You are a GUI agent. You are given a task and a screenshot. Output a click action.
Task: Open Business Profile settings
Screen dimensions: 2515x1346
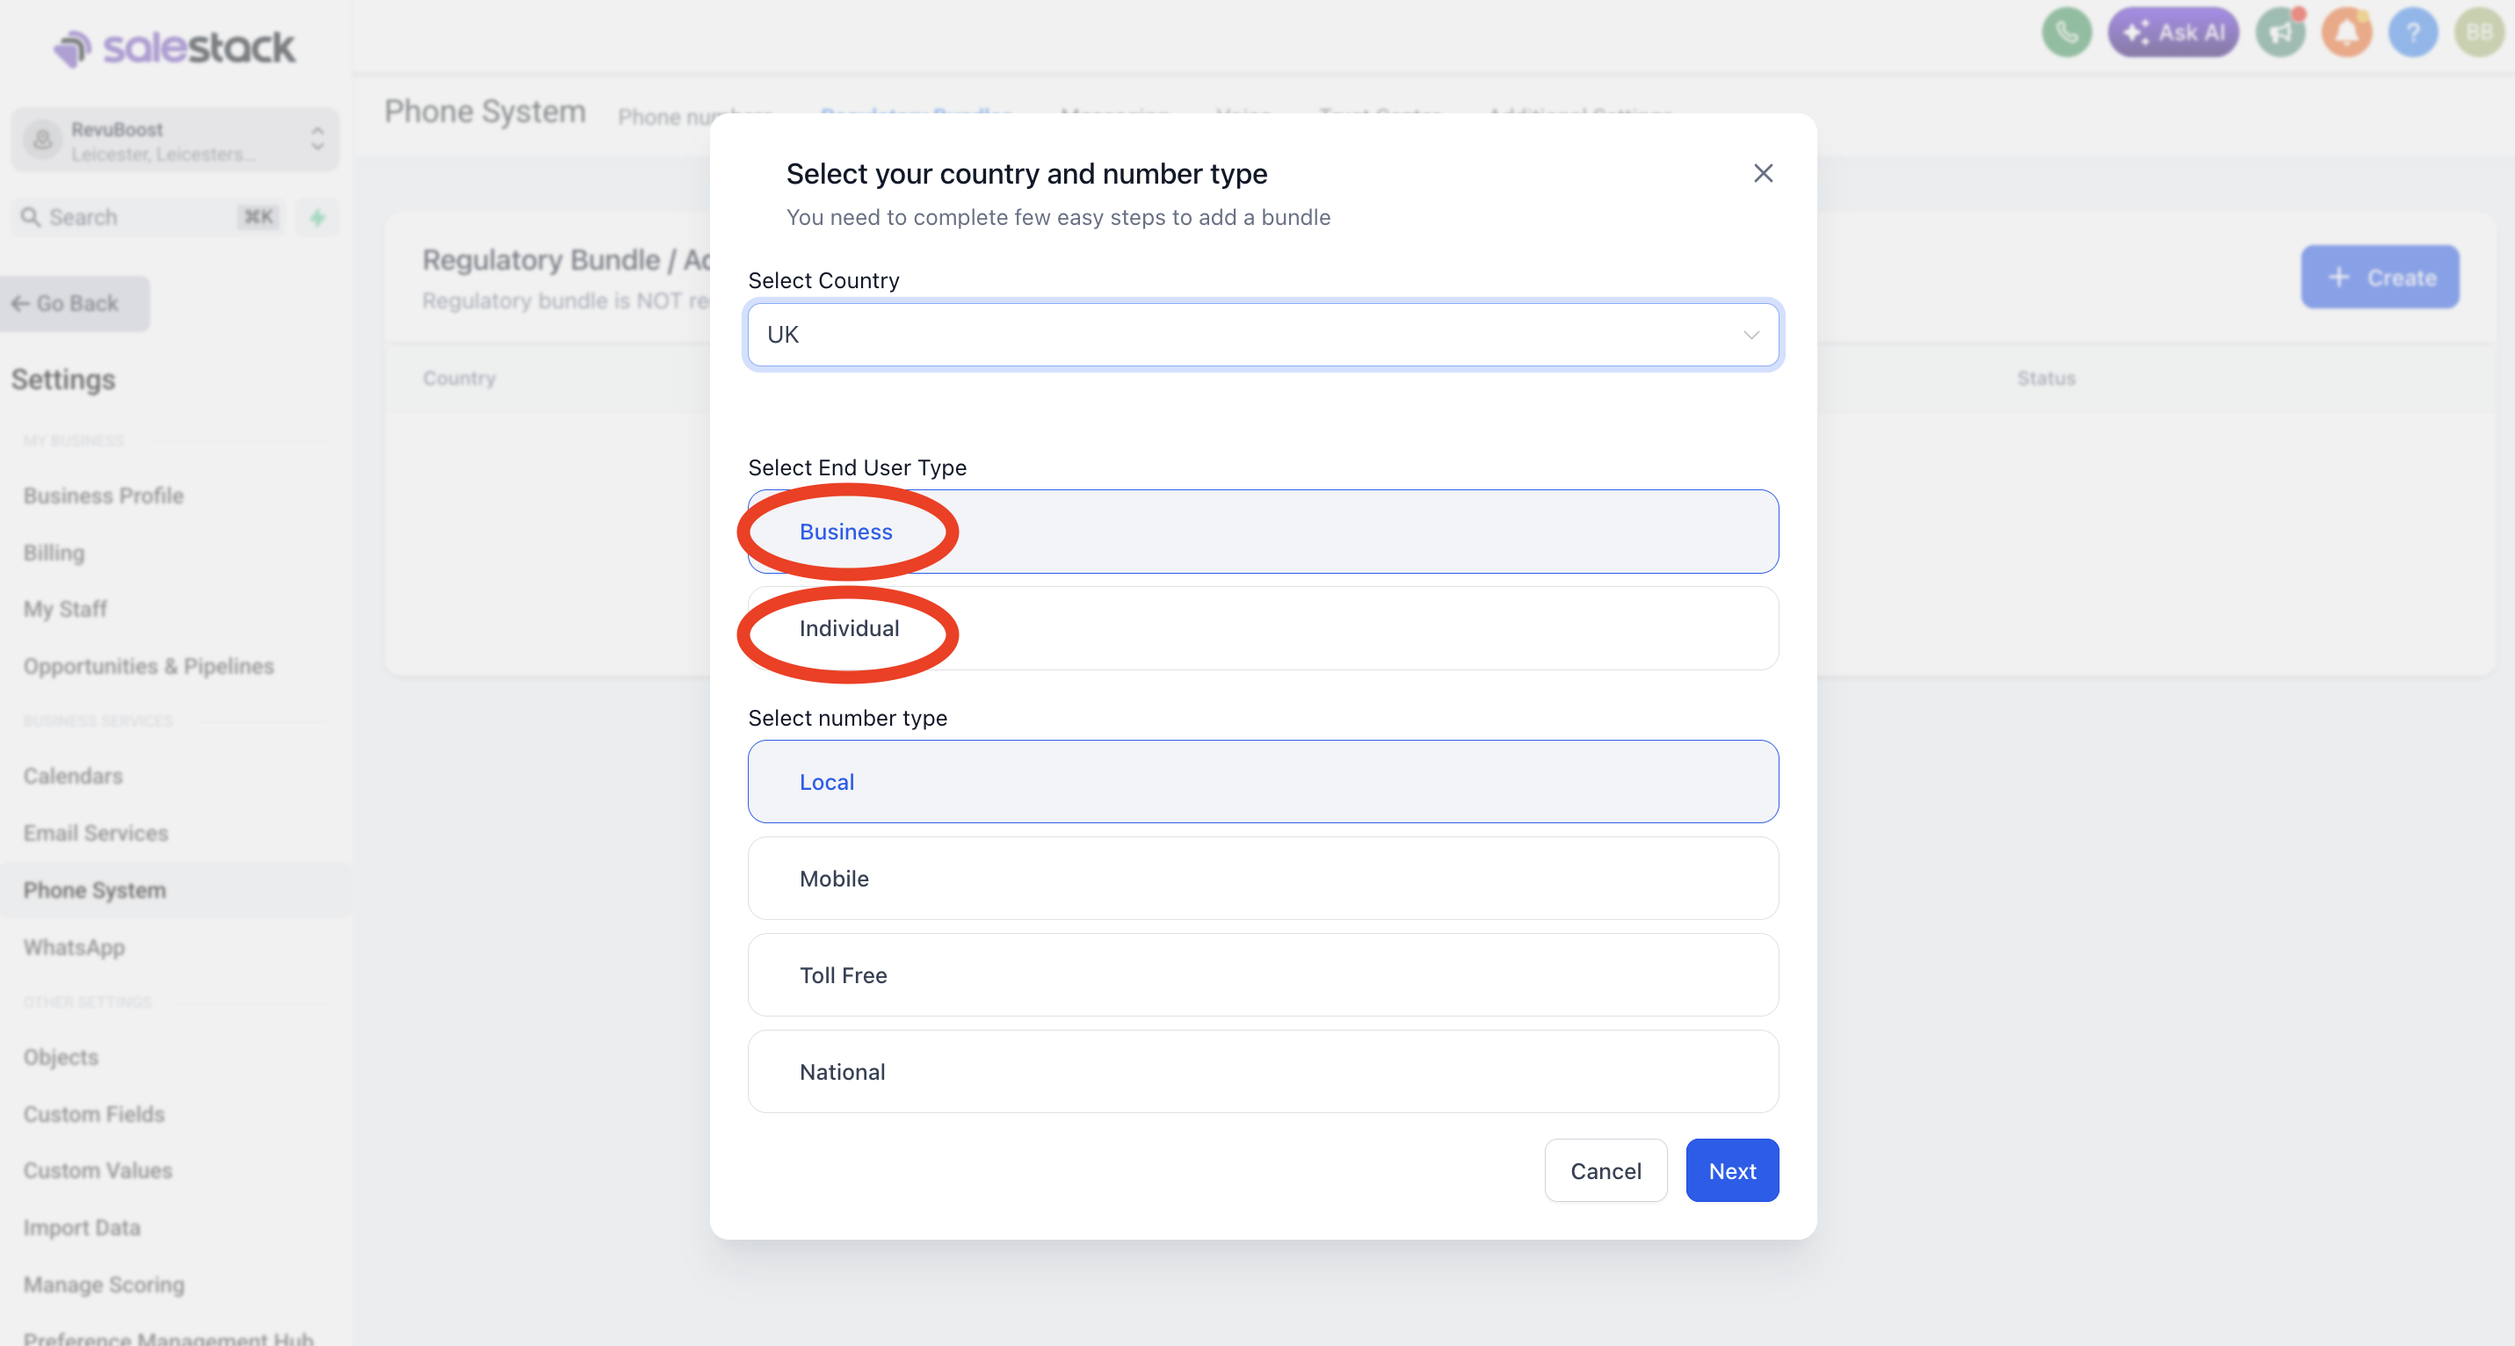(104, 496)
